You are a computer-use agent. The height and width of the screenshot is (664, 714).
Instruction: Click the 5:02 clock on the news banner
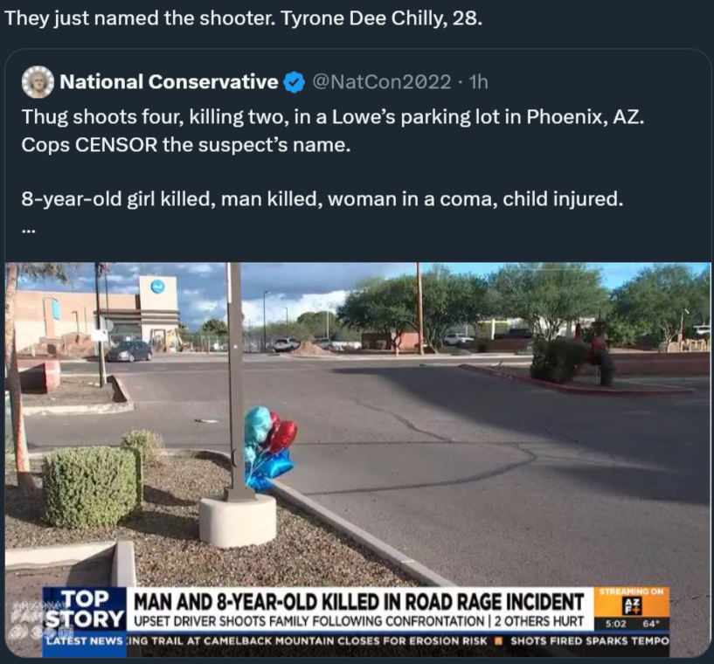click(x=615, y=624)
